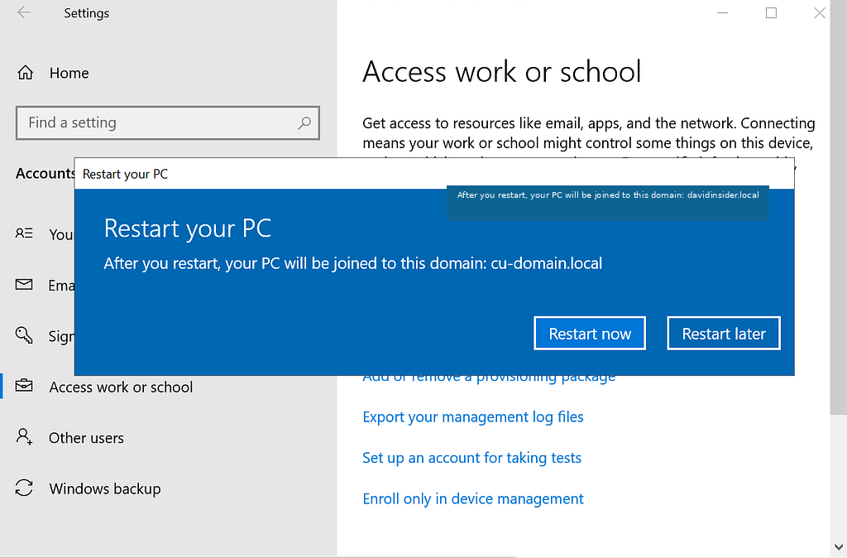Click the cu-domain.local domain message
847x558 pixels.
tap(352, 263)
